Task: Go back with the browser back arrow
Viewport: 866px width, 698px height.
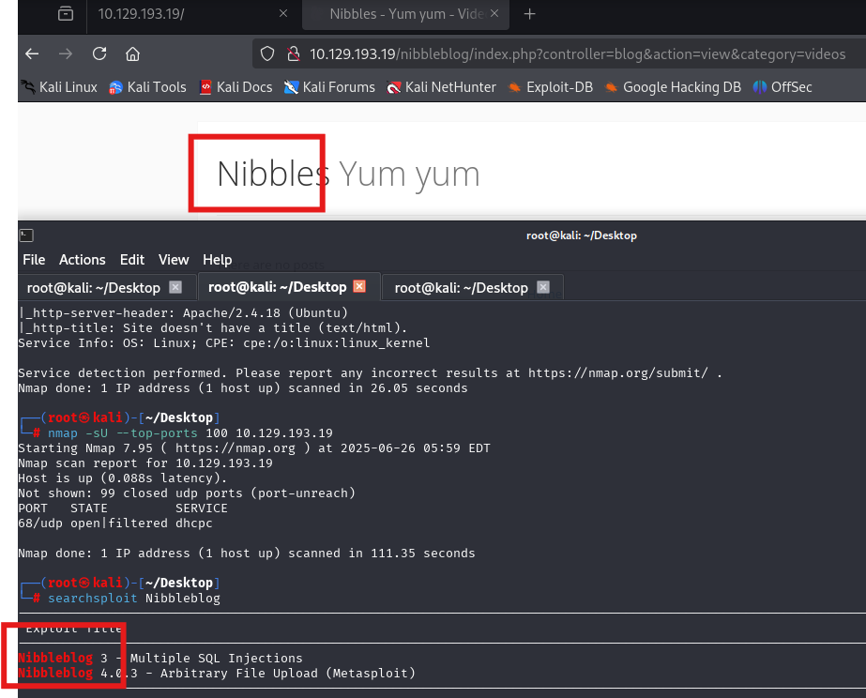Action: [32, 54]
